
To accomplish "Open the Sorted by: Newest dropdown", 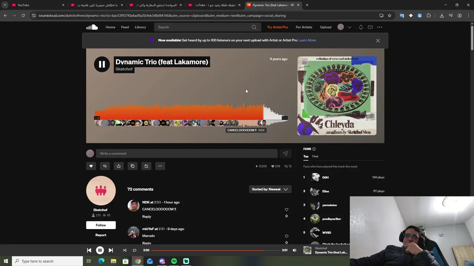I will (270, 189).
